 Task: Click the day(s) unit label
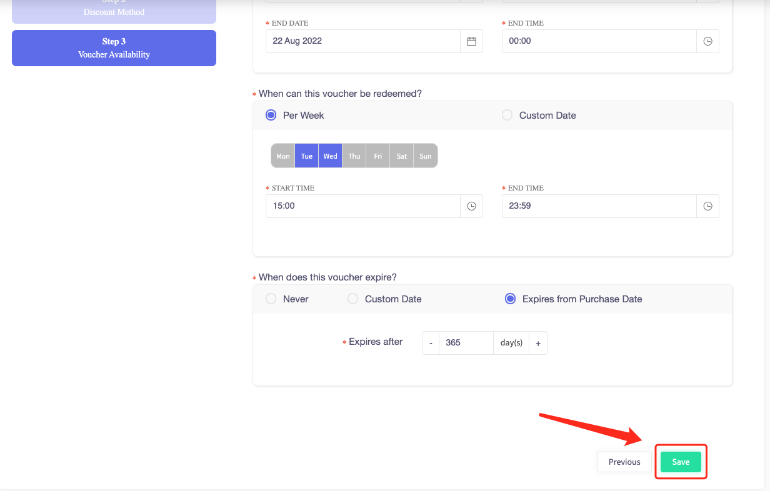pyautogui.click(x=511, y=343)
